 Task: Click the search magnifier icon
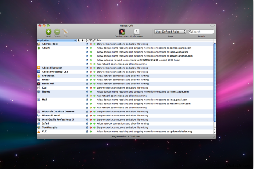(x=190, y=32)
